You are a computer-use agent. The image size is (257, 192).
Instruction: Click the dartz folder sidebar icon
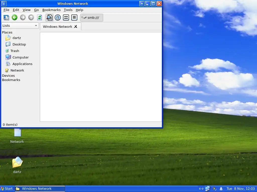[x=8, y=38]
